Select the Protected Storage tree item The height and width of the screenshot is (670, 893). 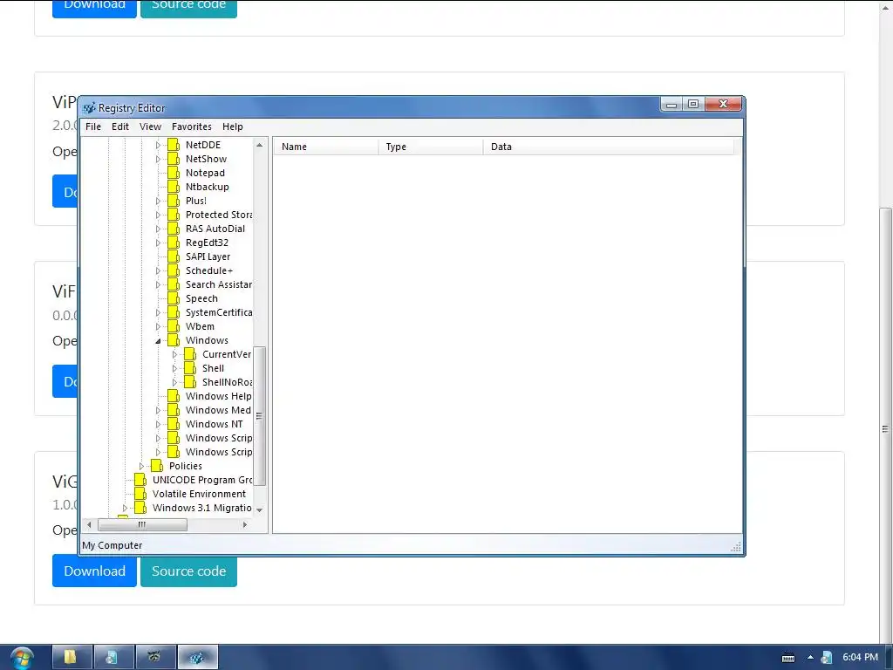point(219,215)
